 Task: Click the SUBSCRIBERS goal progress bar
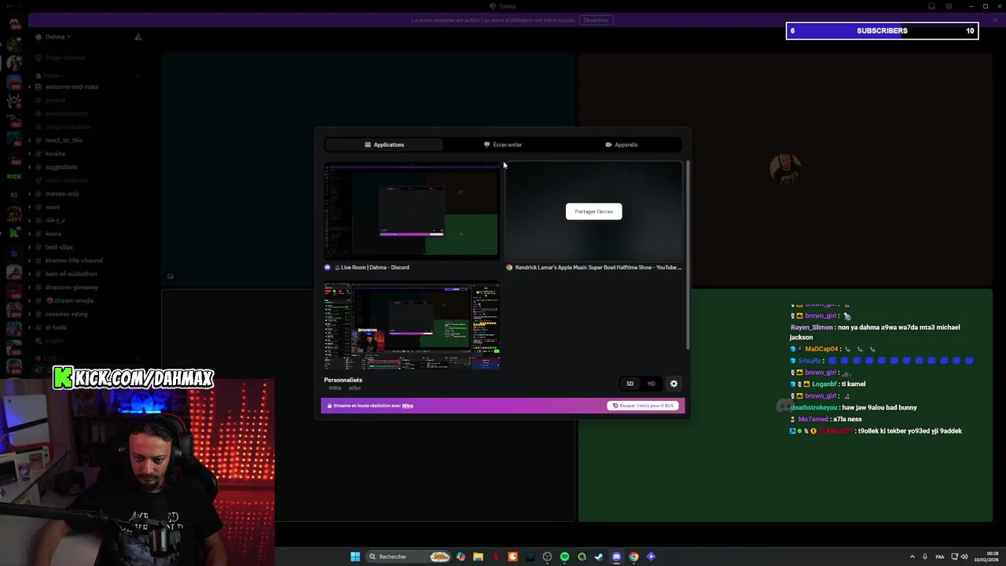882,31
